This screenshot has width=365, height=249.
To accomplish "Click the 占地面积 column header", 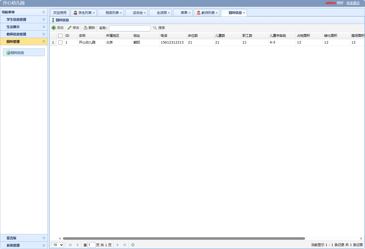I will pos(309,36).
